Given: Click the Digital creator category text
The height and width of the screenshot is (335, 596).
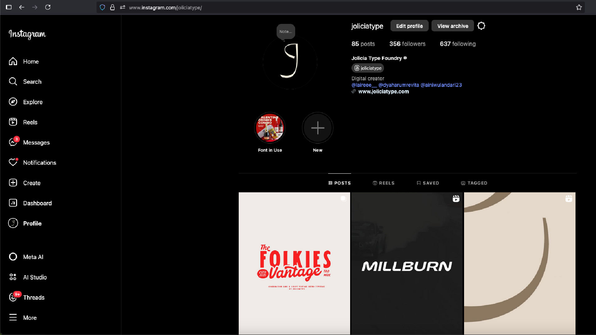Looking at the screenshot, I should (368, 78).
